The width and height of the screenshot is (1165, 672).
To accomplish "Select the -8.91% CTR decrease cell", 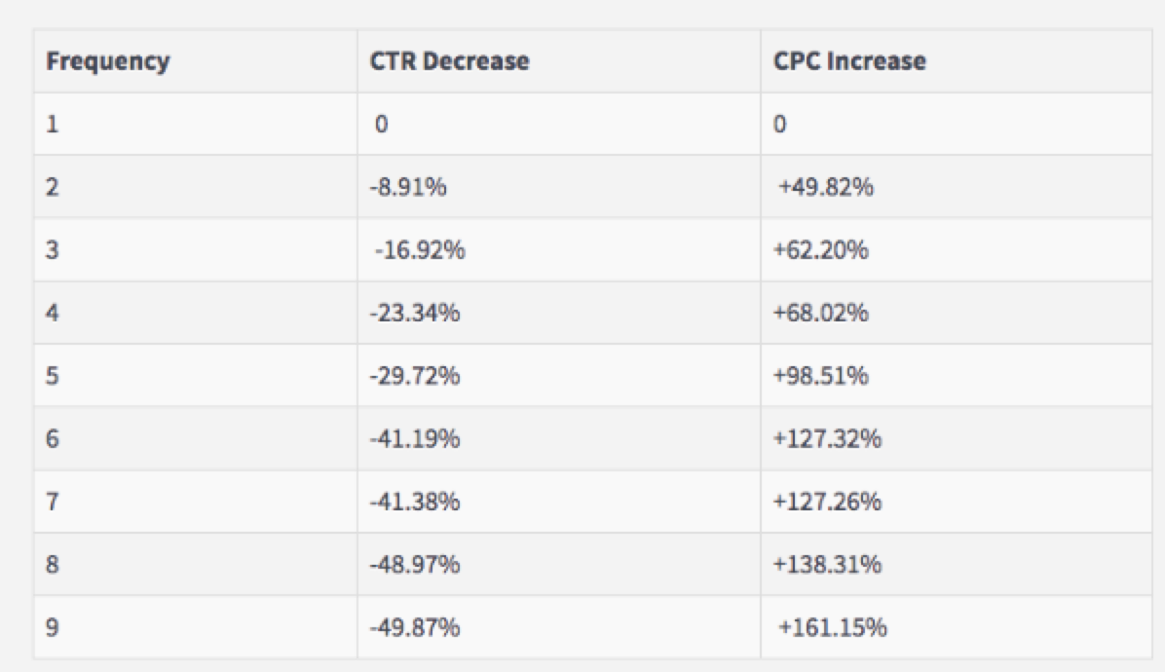I will click(408, 187).
